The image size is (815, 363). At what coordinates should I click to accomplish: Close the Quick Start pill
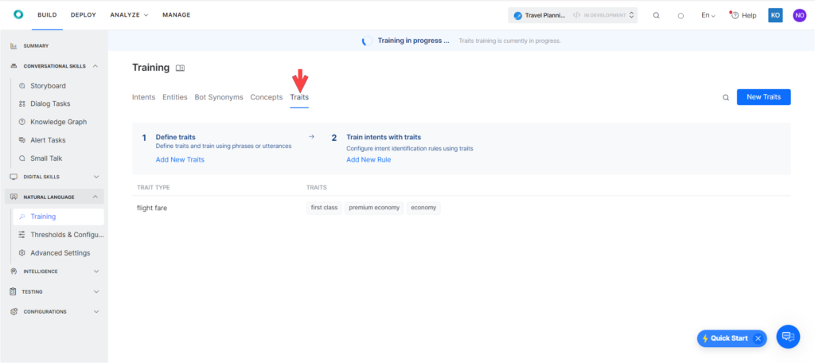758,338
